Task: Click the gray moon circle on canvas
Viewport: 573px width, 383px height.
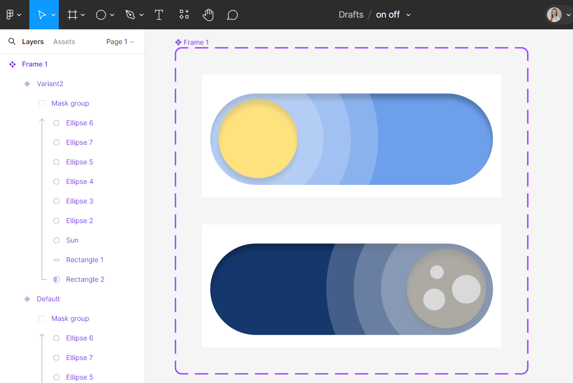Action: coord(447,289)
